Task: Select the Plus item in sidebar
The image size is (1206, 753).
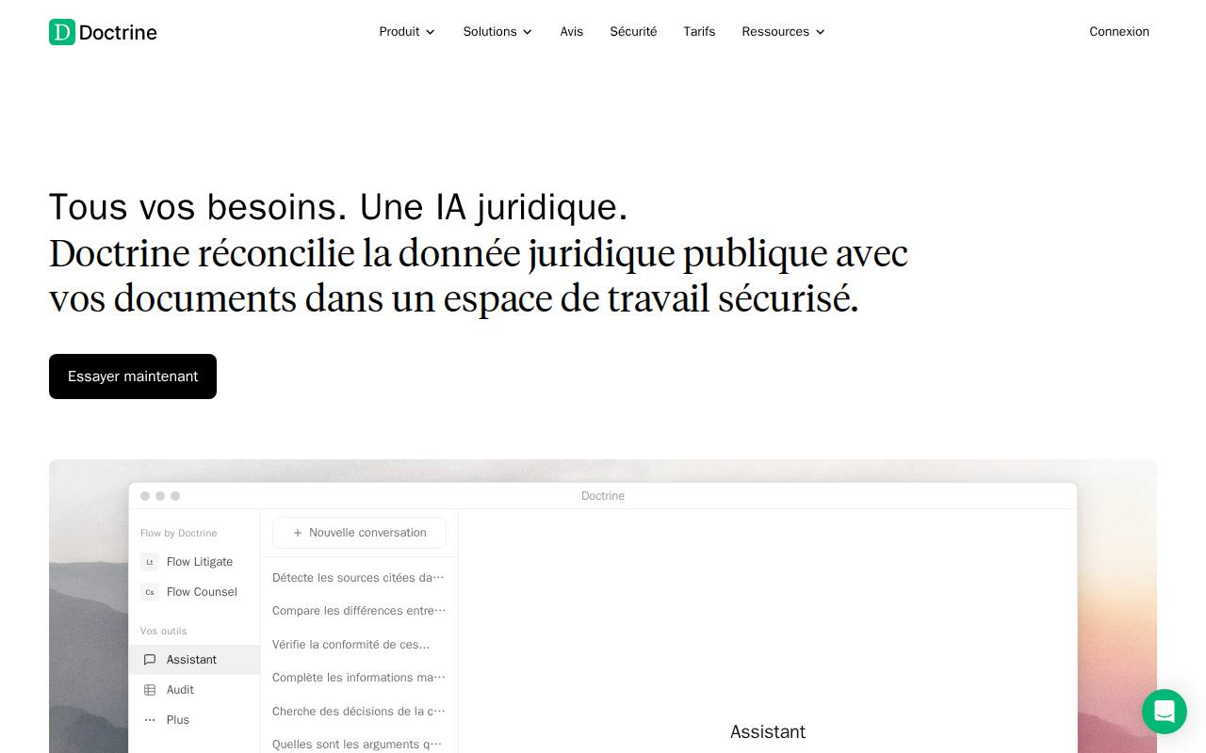Action: pyautogui.click(x=194, y=720)
